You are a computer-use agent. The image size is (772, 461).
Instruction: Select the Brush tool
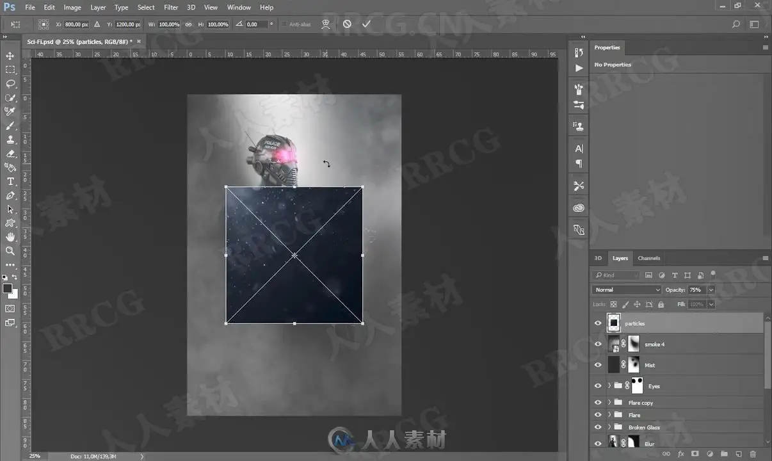coord(10,125)
